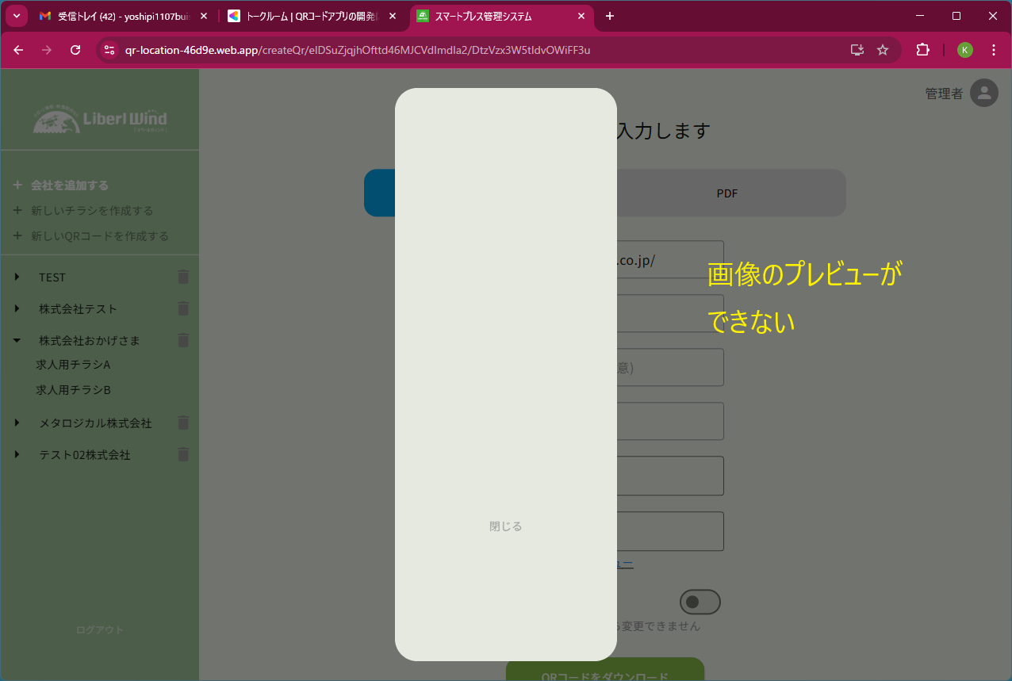Select 求人用チラシA
Viewport: 1012px width, 681px height.
pyautogui.click(x=73, y=365)
